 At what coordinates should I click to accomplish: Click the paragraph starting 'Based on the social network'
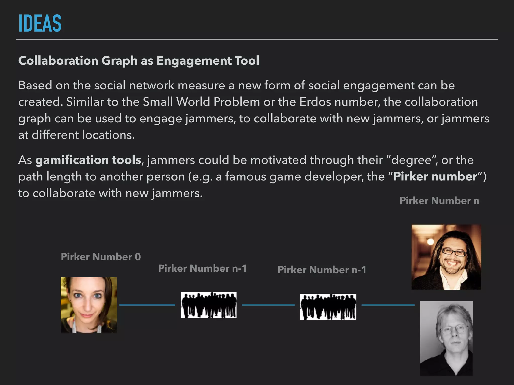coord(254,110)
